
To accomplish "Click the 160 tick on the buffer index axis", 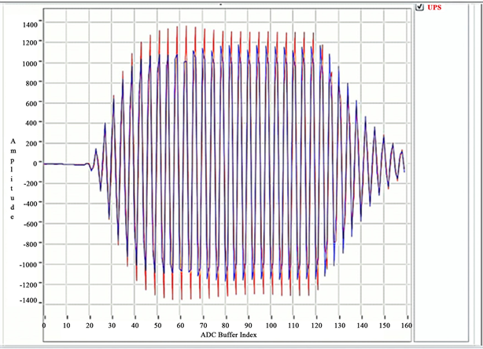I will pos(408,325).
